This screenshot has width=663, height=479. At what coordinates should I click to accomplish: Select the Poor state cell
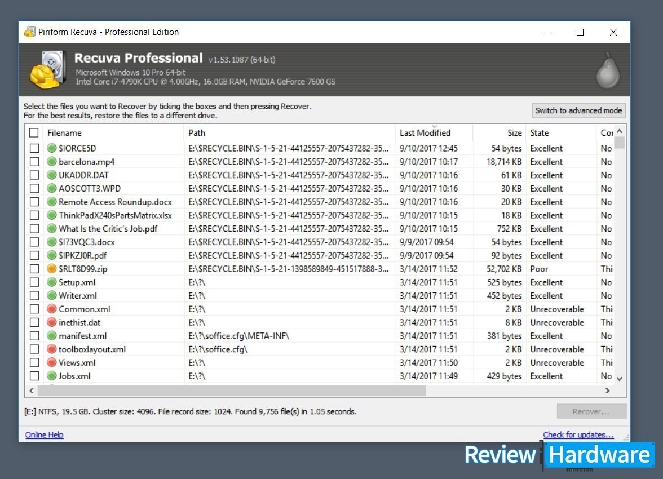pos(539,269)
